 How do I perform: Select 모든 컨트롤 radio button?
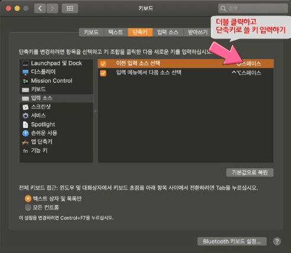pyautogui.click(x=28, y=207)
